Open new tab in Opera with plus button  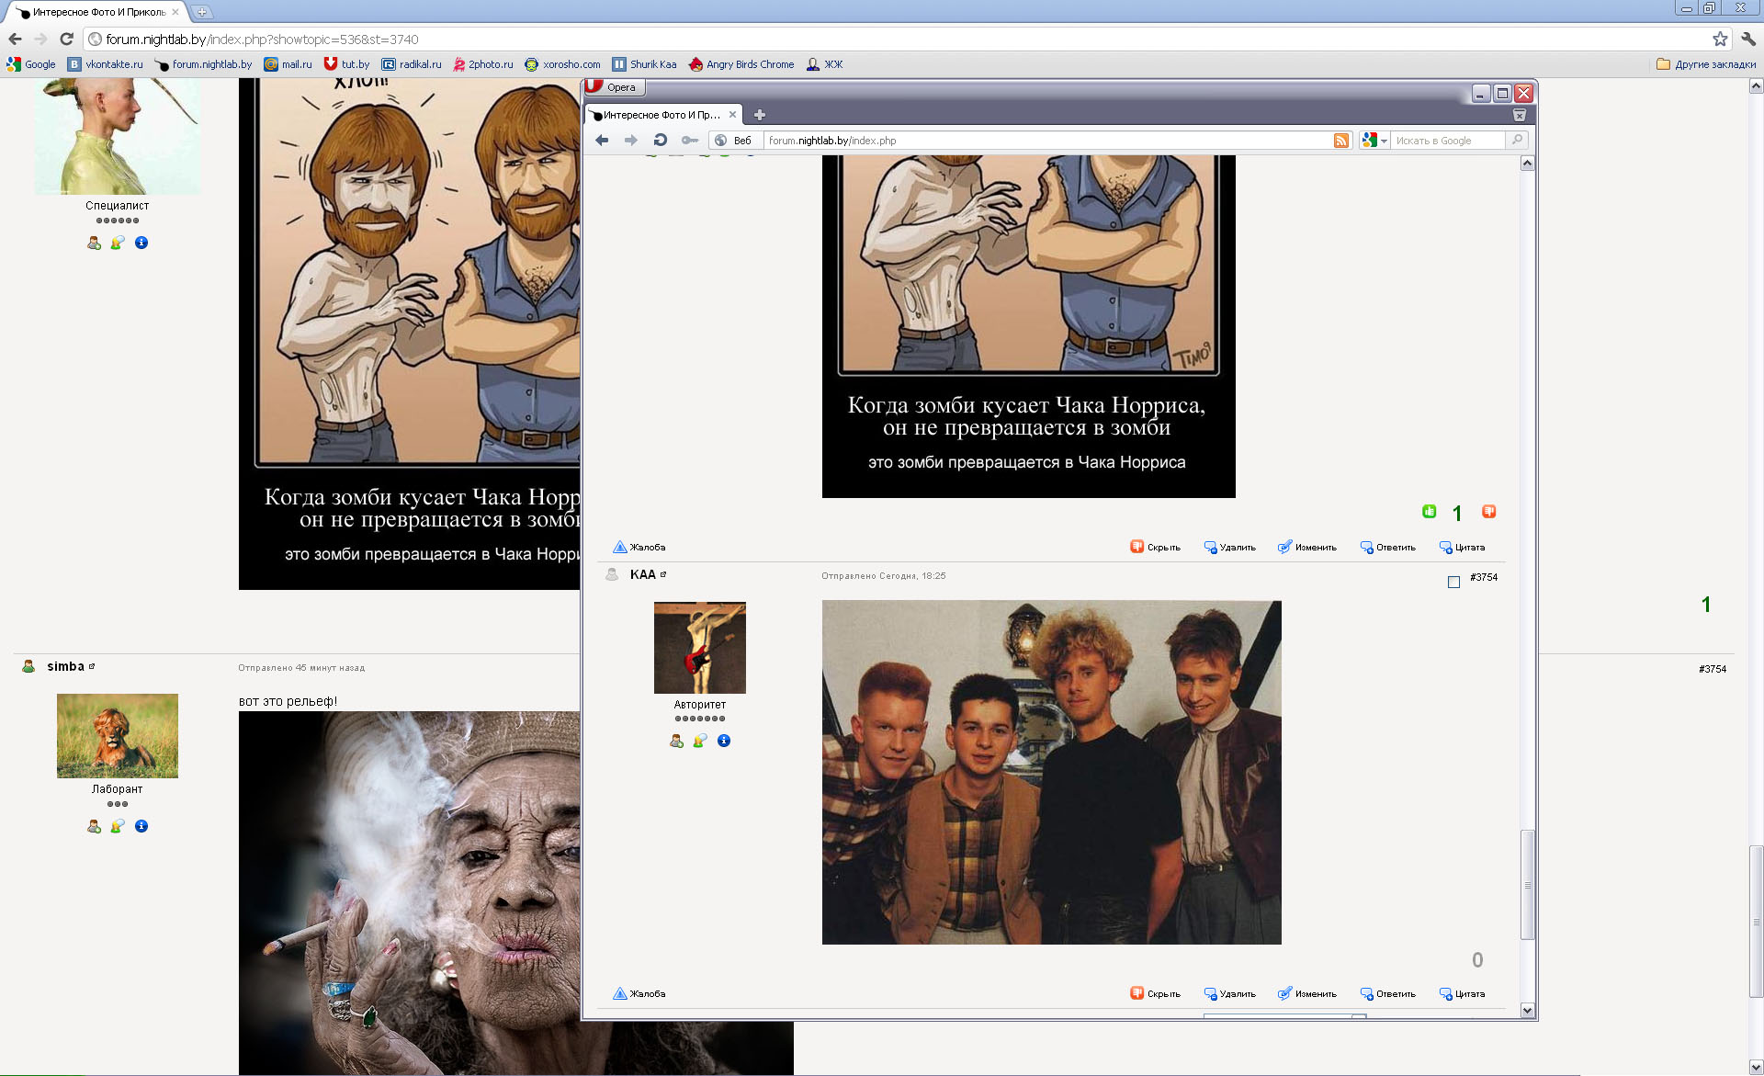pos(759,115)
